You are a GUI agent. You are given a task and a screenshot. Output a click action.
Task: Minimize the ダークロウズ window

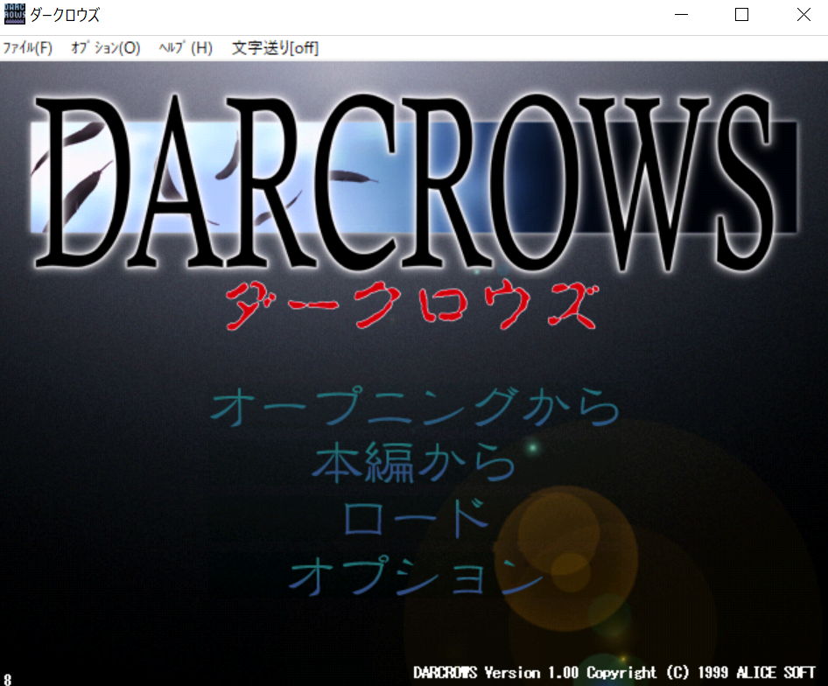[x=681, y=14]
